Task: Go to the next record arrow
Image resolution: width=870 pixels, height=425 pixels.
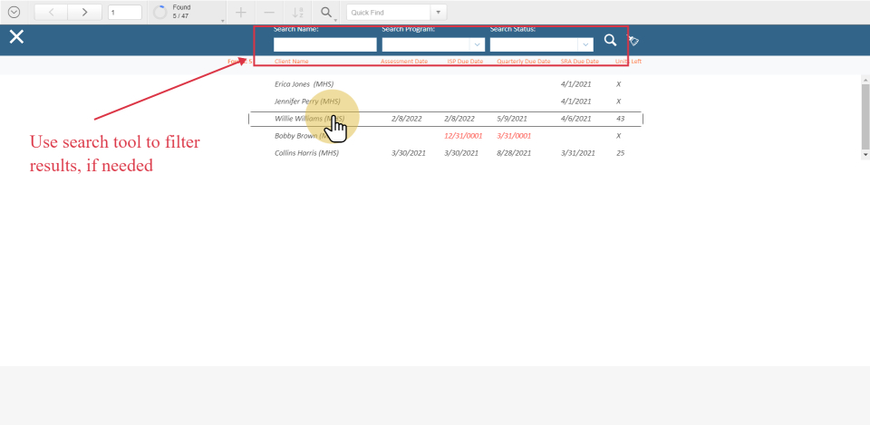Action: 84,13
